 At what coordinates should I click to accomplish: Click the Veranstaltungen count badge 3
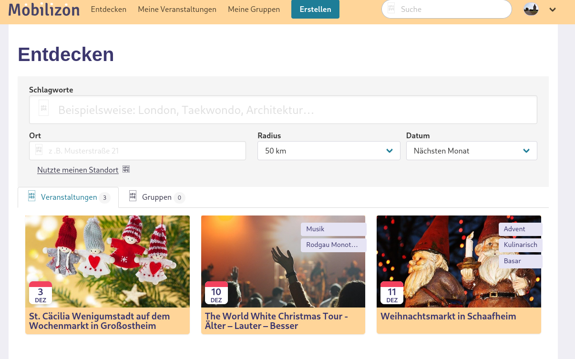point(104,197)
